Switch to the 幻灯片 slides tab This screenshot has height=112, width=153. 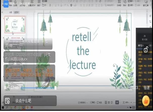pyautogui.click(x=16, y=12)
